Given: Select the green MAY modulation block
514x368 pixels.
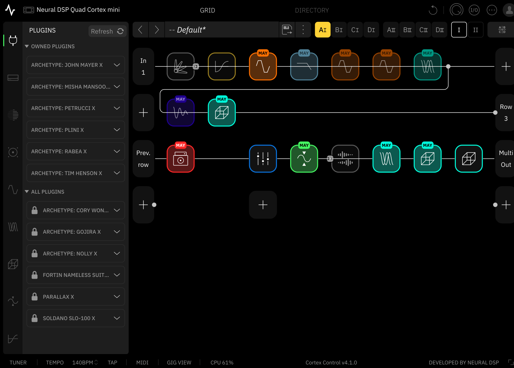Looking at the screenshot, I should (304, 159).
